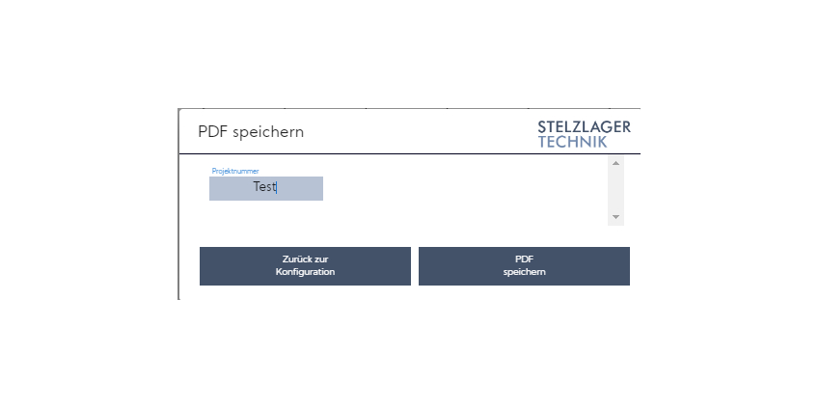Click the Zurück zur Konfiguration button

(305, 266)
